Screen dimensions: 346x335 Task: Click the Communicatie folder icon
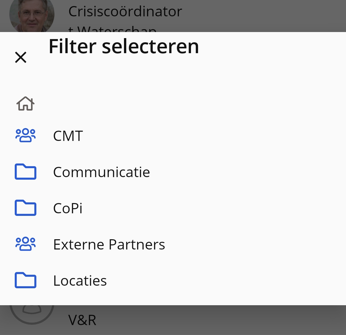[x=25, y=172]
